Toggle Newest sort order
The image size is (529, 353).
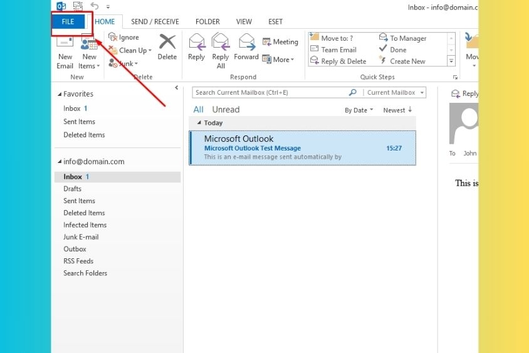(397, 110)
